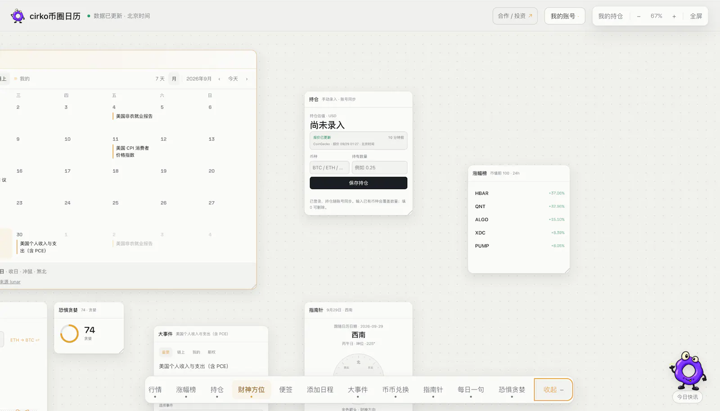
Task: Select 期权 filter in 大事件 panel
Action: tap(211, 352)
